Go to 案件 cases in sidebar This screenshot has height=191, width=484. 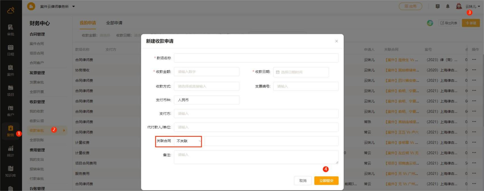(11, 70)
